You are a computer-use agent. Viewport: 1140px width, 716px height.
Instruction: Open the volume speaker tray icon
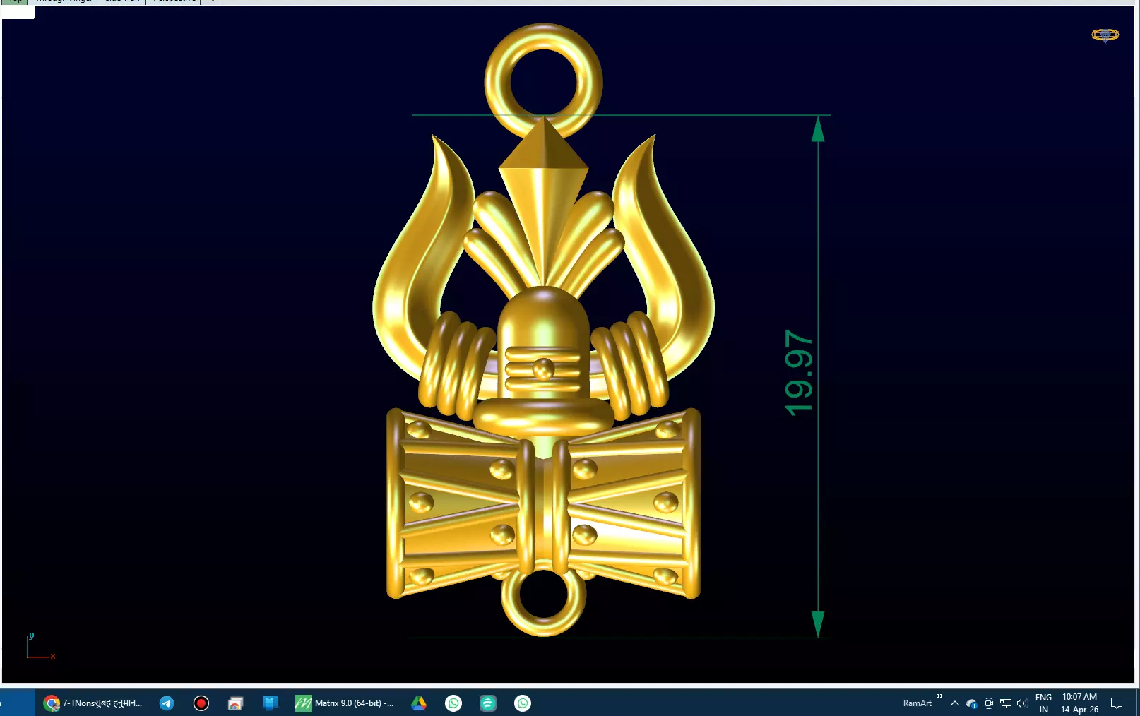point(1022,703)
